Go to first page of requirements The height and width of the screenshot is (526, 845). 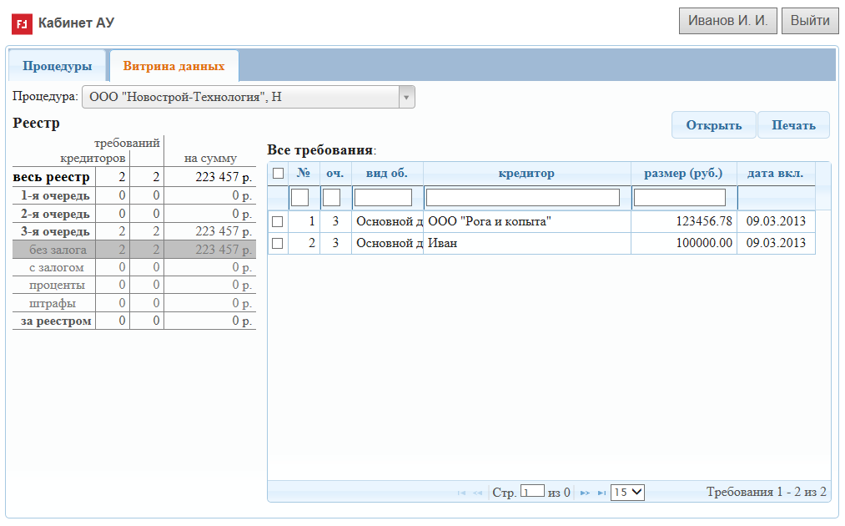click(461, 493)
